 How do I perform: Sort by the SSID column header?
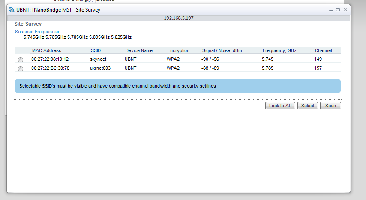(96, 50)
